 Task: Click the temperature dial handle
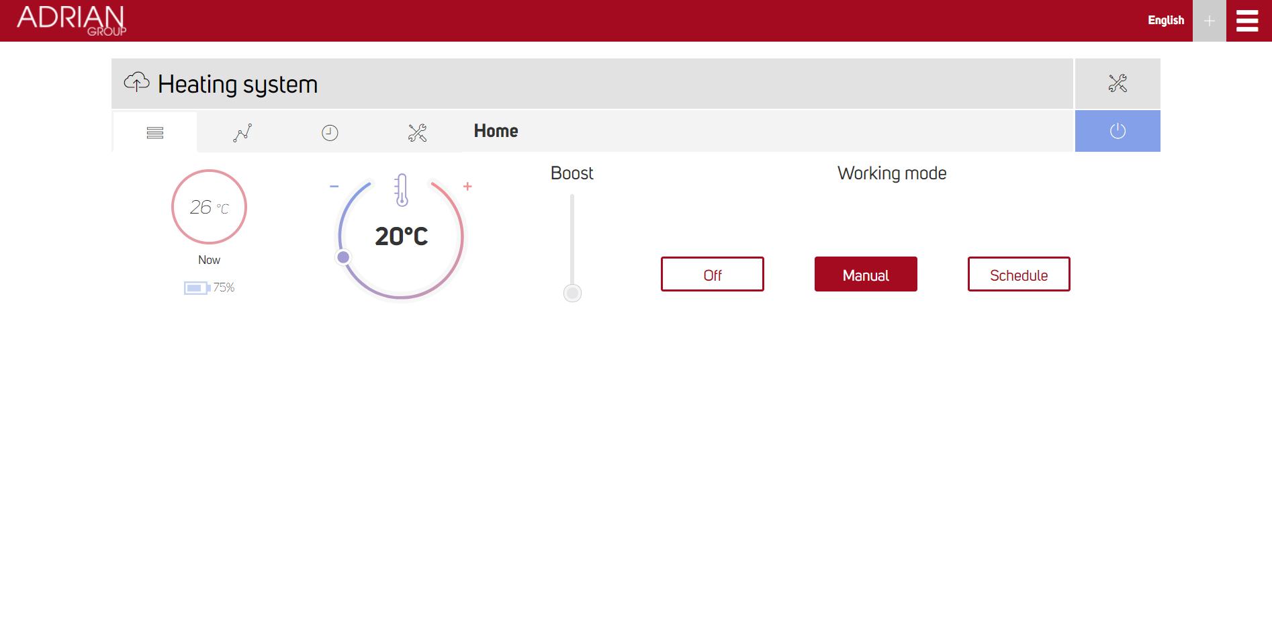(343, 257)
